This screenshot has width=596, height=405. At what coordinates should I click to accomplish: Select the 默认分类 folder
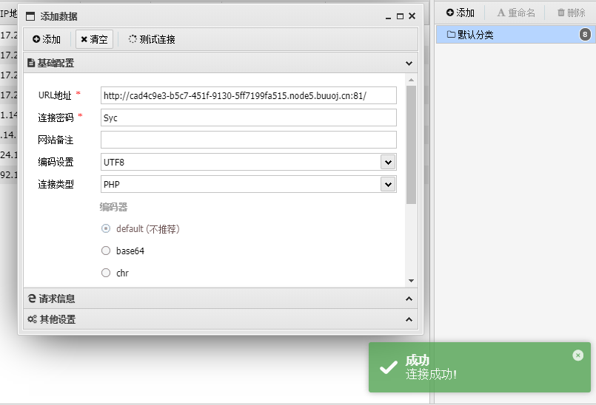[x=515, y=35]
